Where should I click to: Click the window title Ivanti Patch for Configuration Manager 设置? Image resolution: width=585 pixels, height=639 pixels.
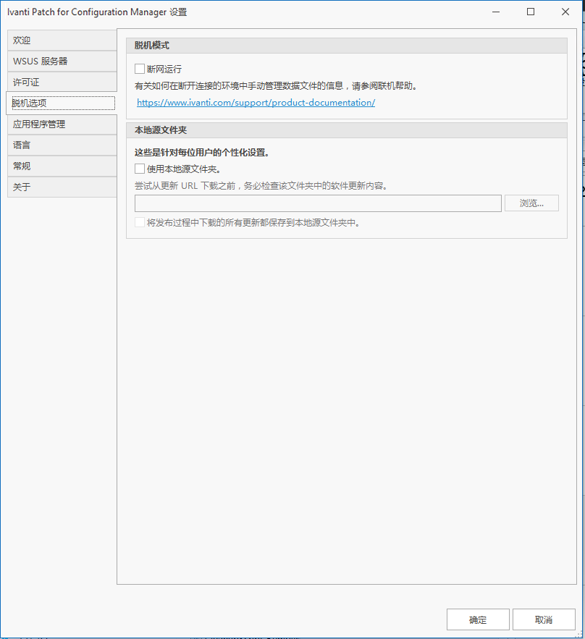pos(97,12)
